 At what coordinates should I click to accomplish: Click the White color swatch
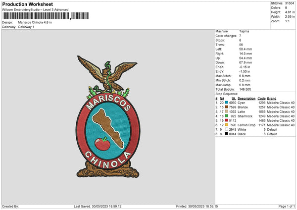click(226, 129)
